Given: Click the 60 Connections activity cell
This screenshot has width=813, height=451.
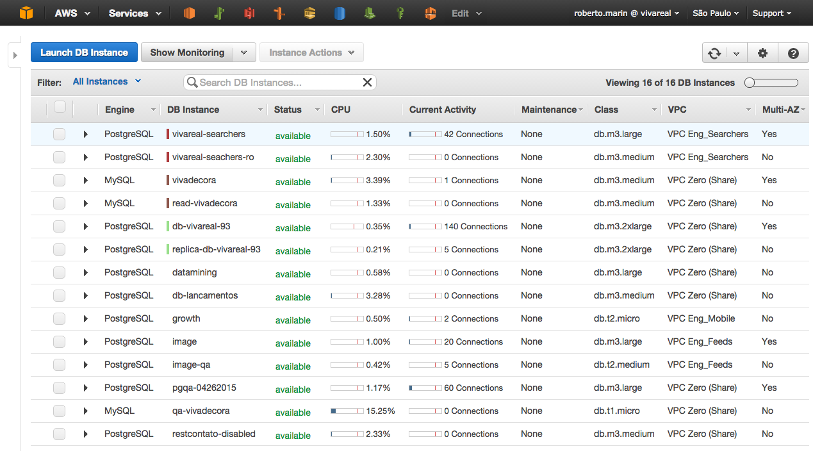Looking at the screenshot, I should pyautogui.click(x=456, y=388).
